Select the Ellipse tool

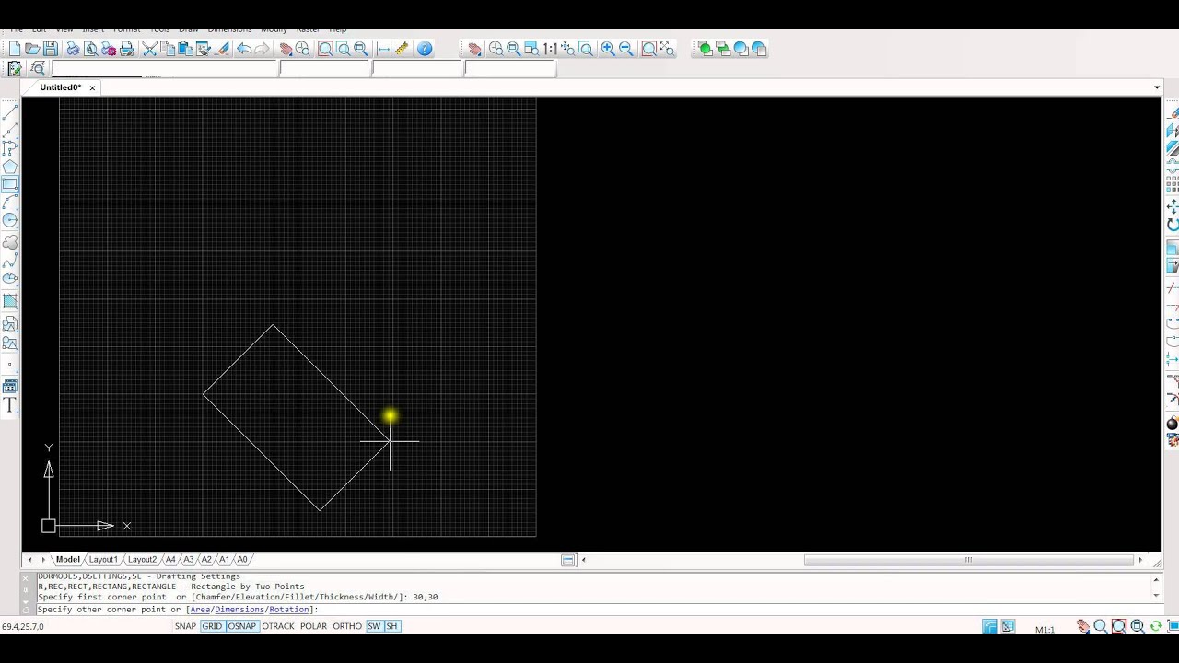[x=10, y=279]
